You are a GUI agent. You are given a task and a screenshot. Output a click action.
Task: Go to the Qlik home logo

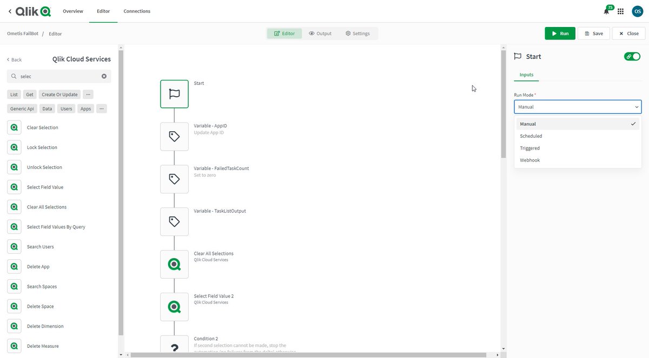pos(34,11)
